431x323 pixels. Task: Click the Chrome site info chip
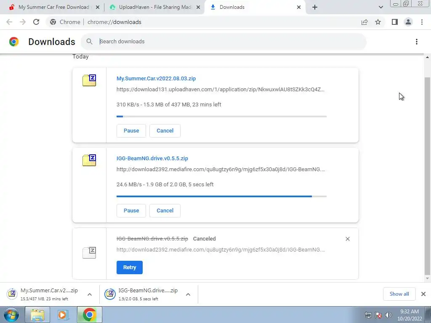[x=65, y=22]
